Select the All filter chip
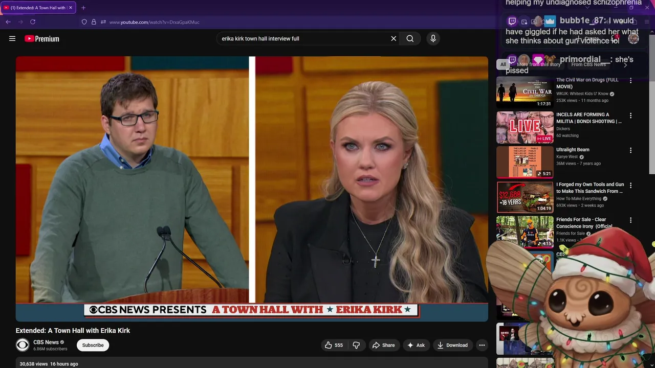This screenshot has width=655, height=368. click(503, 64)
